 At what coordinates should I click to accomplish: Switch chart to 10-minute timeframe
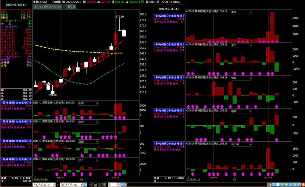click(x=45, y=7)
